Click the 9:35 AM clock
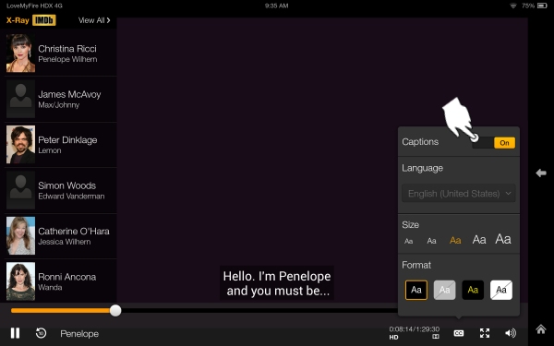The image size is (554, 346). 277,6
